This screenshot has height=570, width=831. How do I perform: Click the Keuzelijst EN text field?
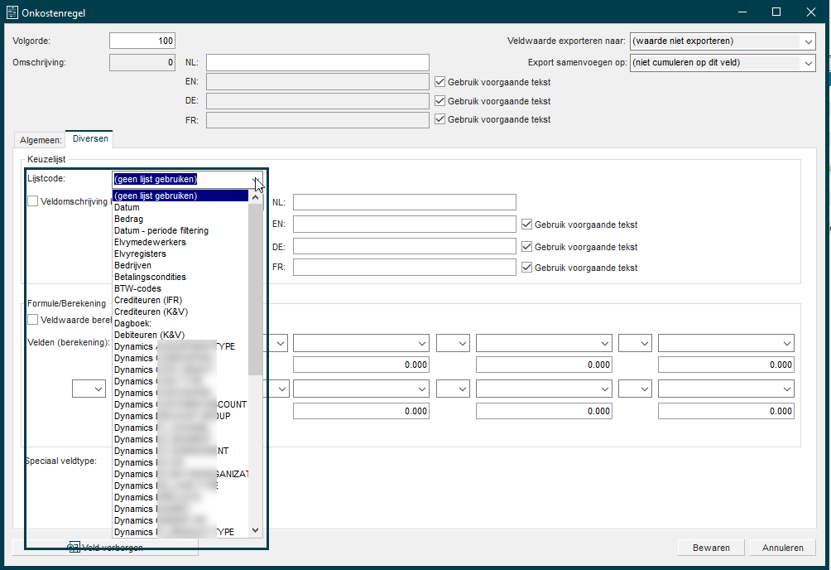click(x=405, y=224)
